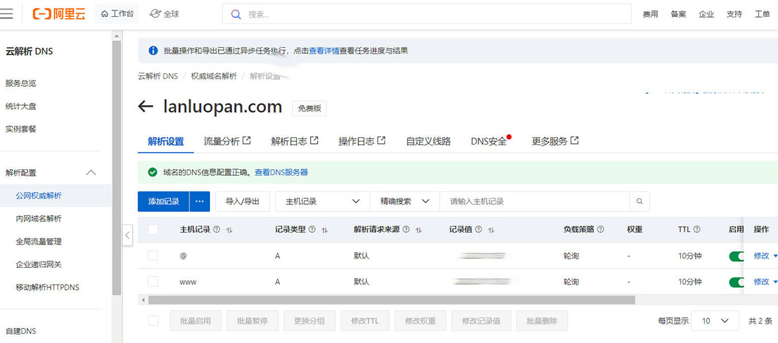Click the help icon next to TTL column
778x343 pixels.
[697, 230]
